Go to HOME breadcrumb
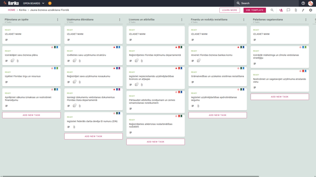The height and width of the screenshot is (177, 316). pos(11,10)
